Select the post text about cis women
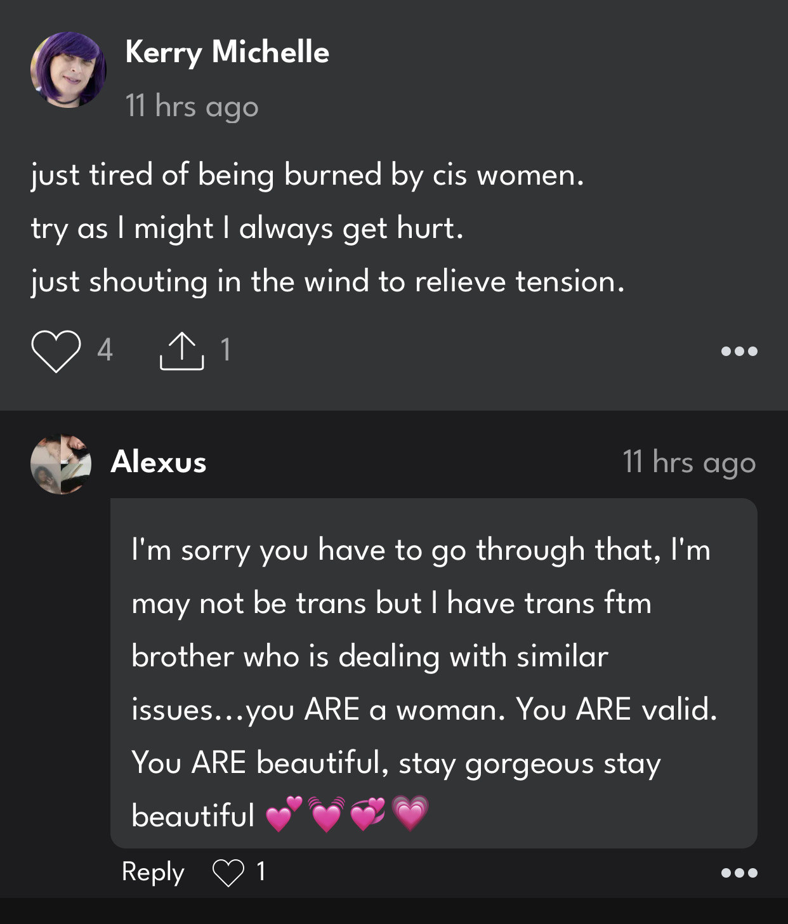Image resolution: width=788 pixels, height=924 pixels. (x=308, y=175)
